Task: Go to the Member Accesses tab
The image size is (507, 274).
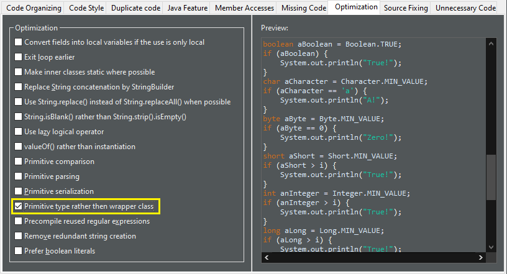Action: 244,7
